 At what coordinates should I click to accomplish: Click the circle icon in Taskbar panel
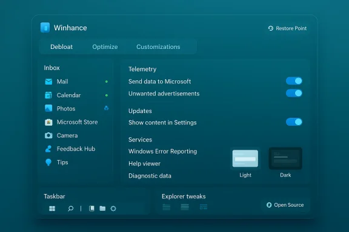point(113,208)
